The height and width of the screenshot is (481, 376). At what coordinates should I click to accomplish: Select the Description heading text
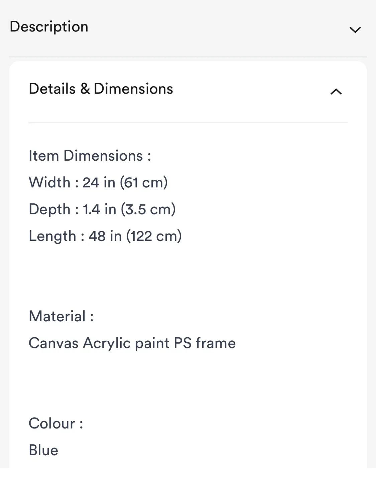click(x=49, y=26)
